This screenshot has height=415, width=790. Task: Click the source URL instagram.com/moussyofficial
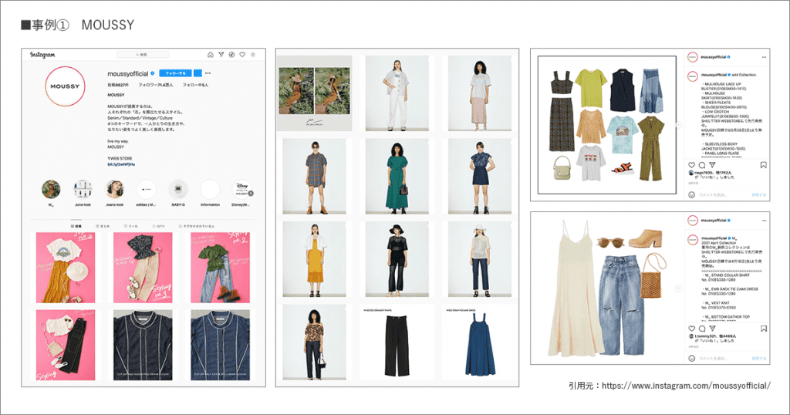pyautogui.click(x=686, y=386)
